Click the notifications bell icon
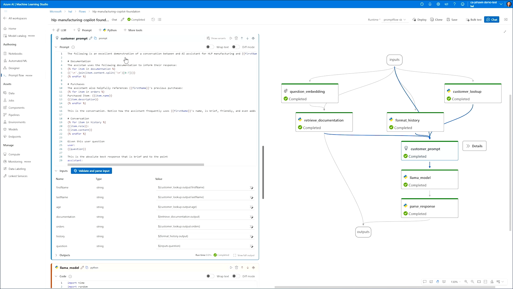Screen dimensions: 513x289 click(430, 4)
